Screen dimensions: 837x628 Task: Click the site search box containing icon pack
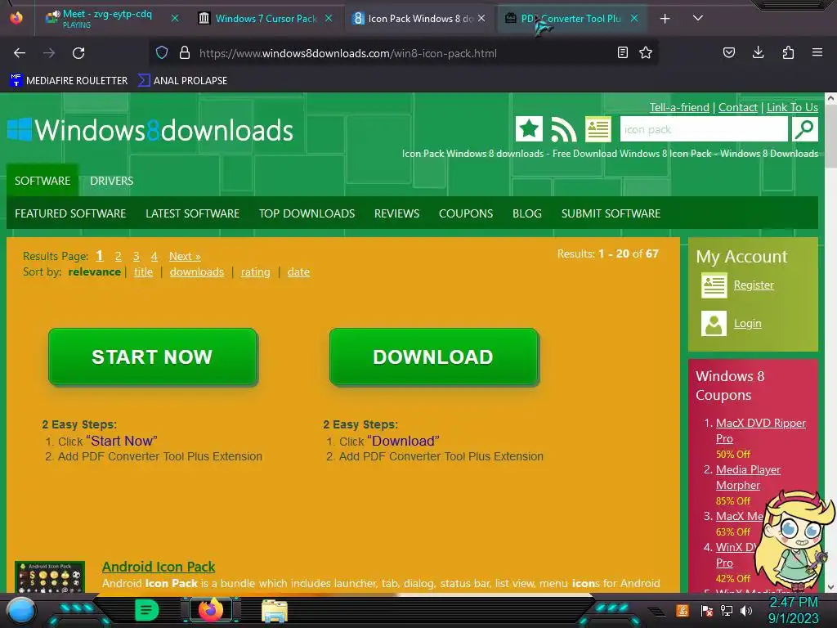pyautogui.click(x=704, y=129)
